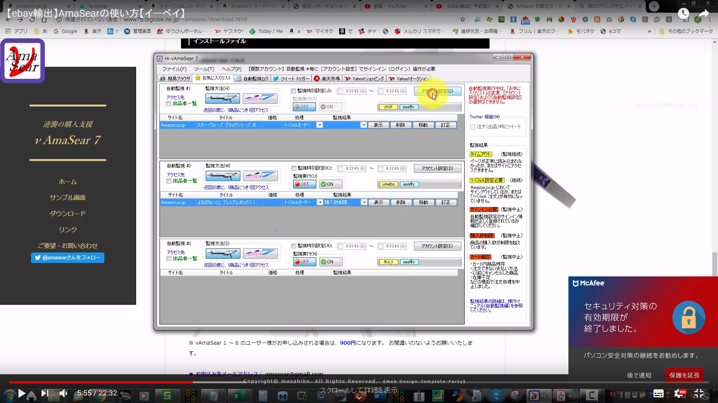718x403 pixels.
Task: Skip to next video in the player
Action: 44,393
